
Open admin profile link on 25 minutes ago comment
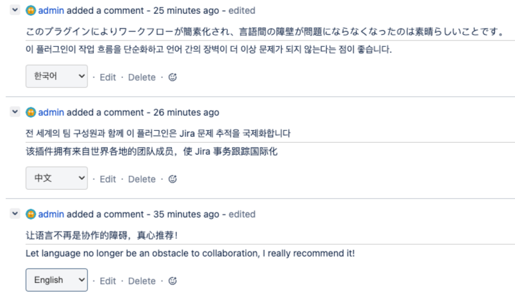51,11
